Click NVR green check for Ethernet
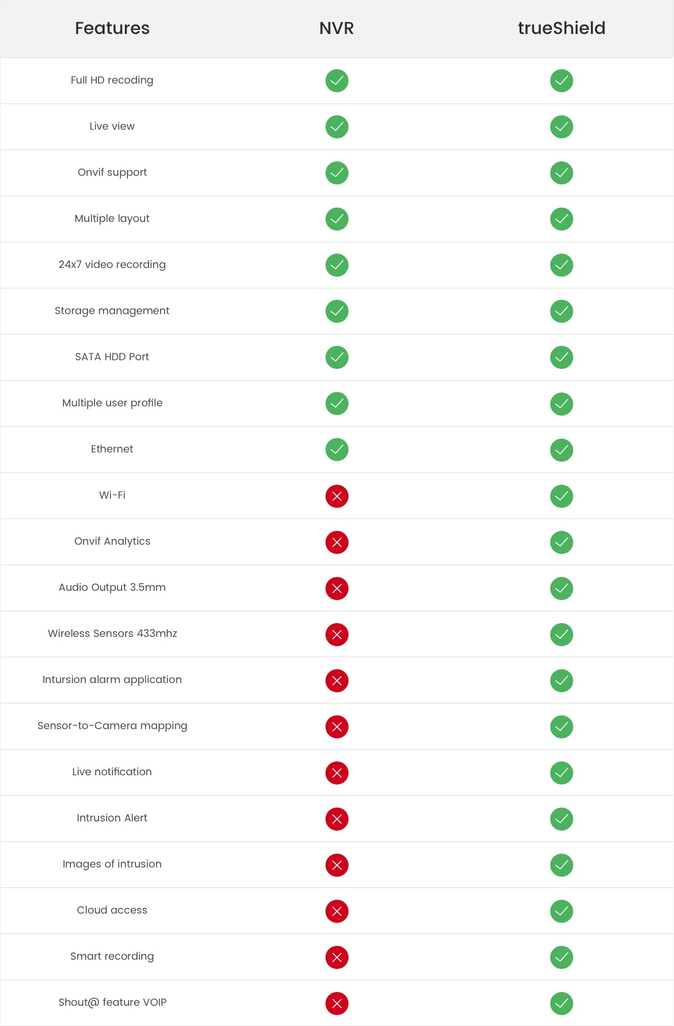 [337, 450]
